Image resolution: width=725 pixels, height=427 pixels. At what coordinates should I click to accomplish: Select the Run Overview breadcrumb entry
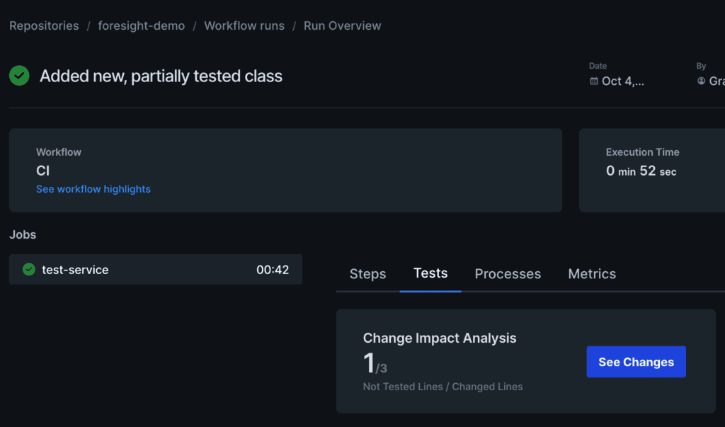[x=342, y=25]
